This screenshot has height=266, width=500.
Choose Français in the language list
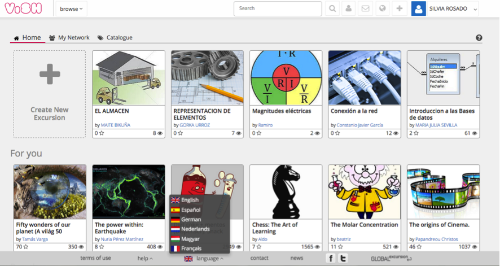coord(191,248)
